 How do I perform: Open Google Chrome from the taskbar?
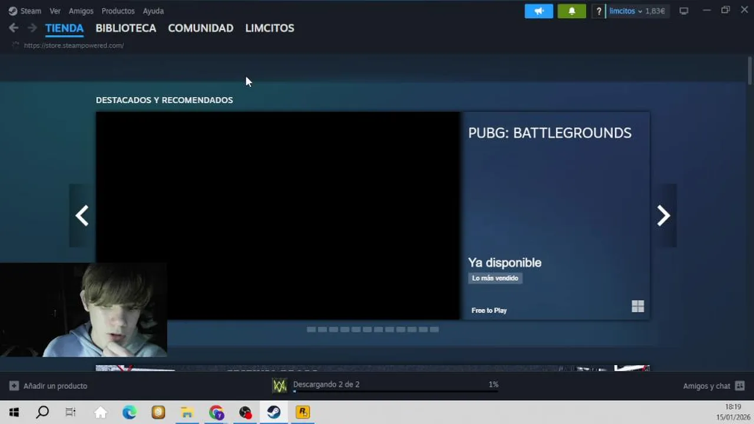216,412
